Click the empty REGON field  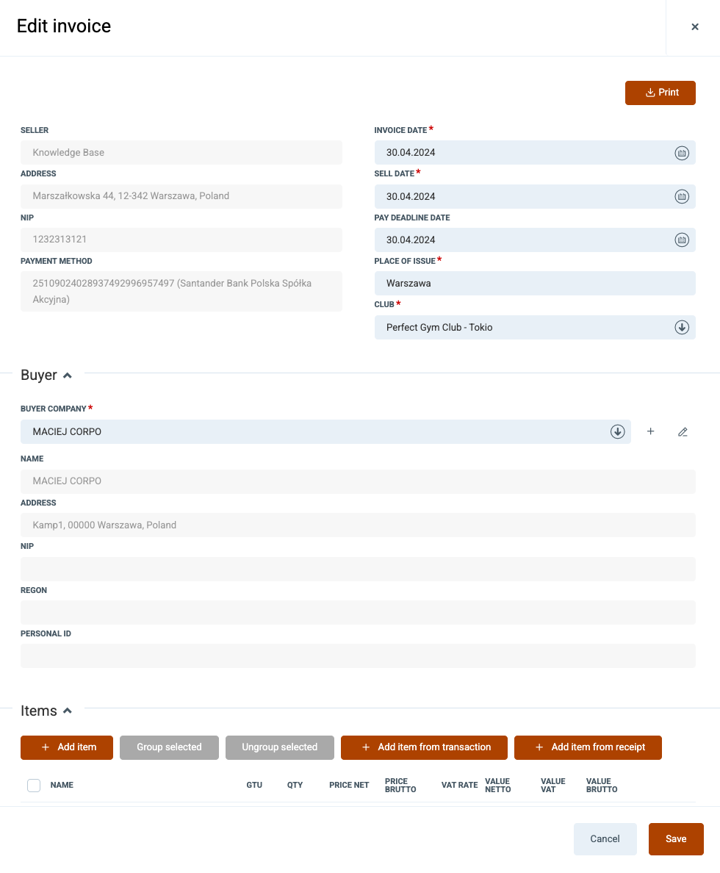pos(358,612)
